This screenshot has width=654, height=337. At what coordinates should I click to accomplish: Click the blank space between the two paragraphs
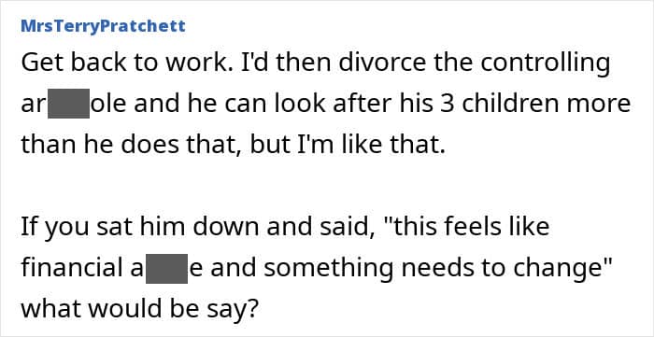[x=327, y=186]
